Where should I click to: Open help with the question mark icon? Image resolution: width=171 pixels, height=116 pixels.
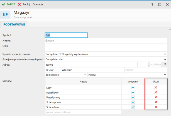(x=152, y=5)
